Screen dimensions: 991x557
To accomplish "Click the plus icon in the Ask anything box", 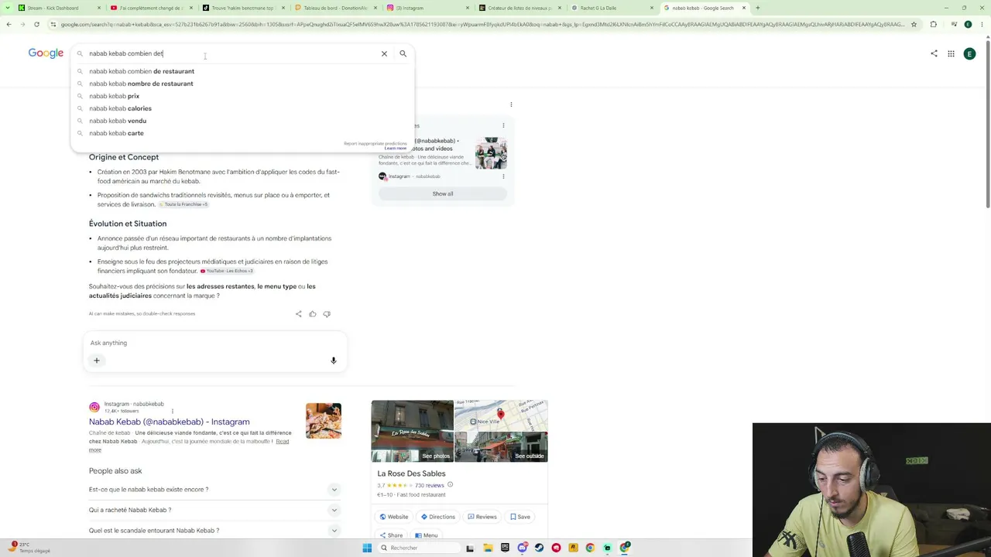I will 97,361.
